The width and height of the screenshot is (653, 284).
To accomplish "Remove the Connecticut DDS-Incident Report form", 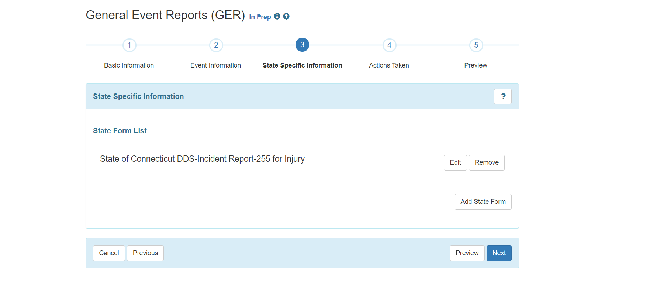I will 487,162.
